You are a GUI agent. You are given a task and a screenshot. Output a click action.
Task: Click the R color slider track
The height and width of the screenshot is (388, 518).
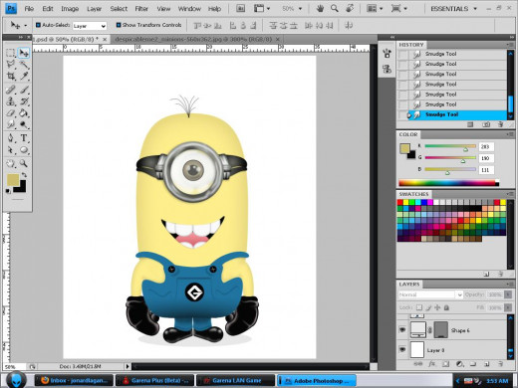(450, 146)
